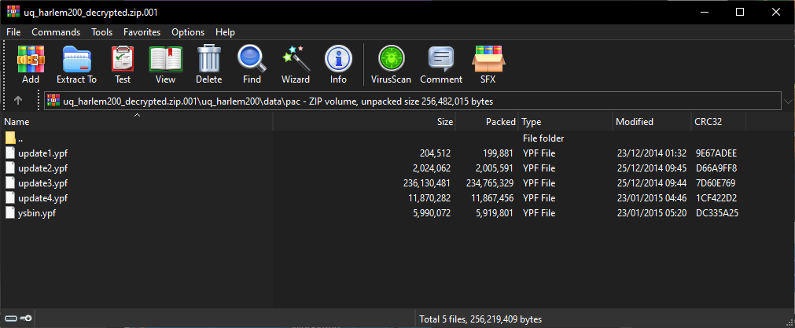Viewport: 795px width, 328px height.
Task: Open the parent folder '..' entry
Action: point(20,138)
